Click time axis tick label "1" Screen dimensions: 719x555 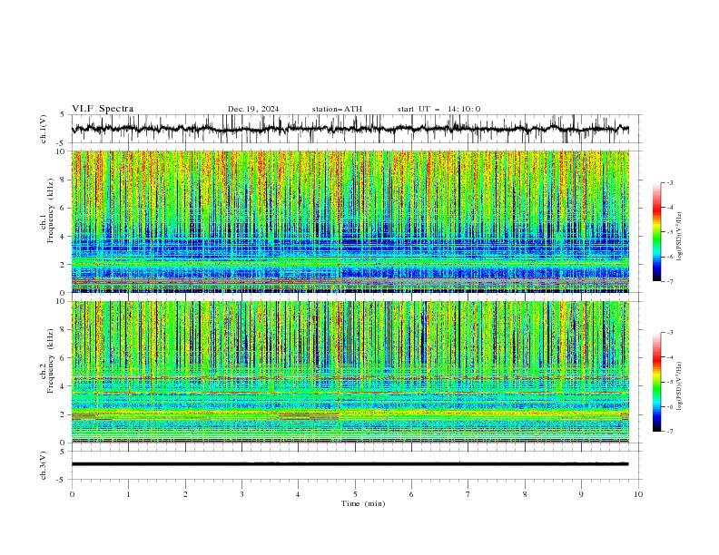click(128, 494)
